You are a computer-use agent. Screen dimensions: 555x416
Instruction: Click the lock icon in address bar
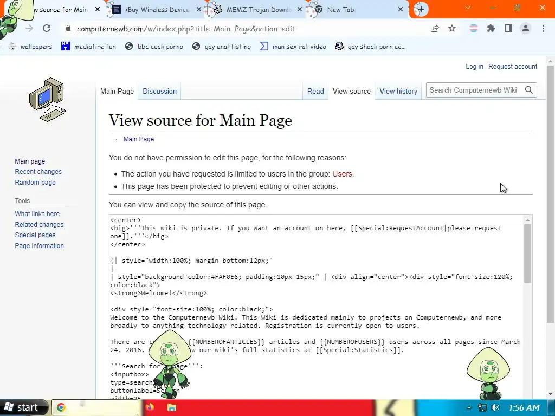pos(68,28)
